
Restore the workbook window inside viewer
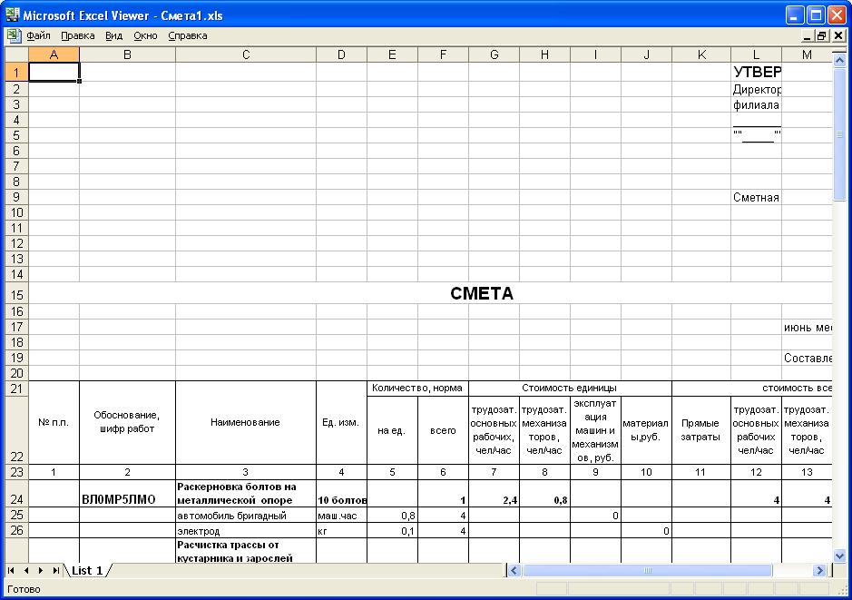point(821,36)
